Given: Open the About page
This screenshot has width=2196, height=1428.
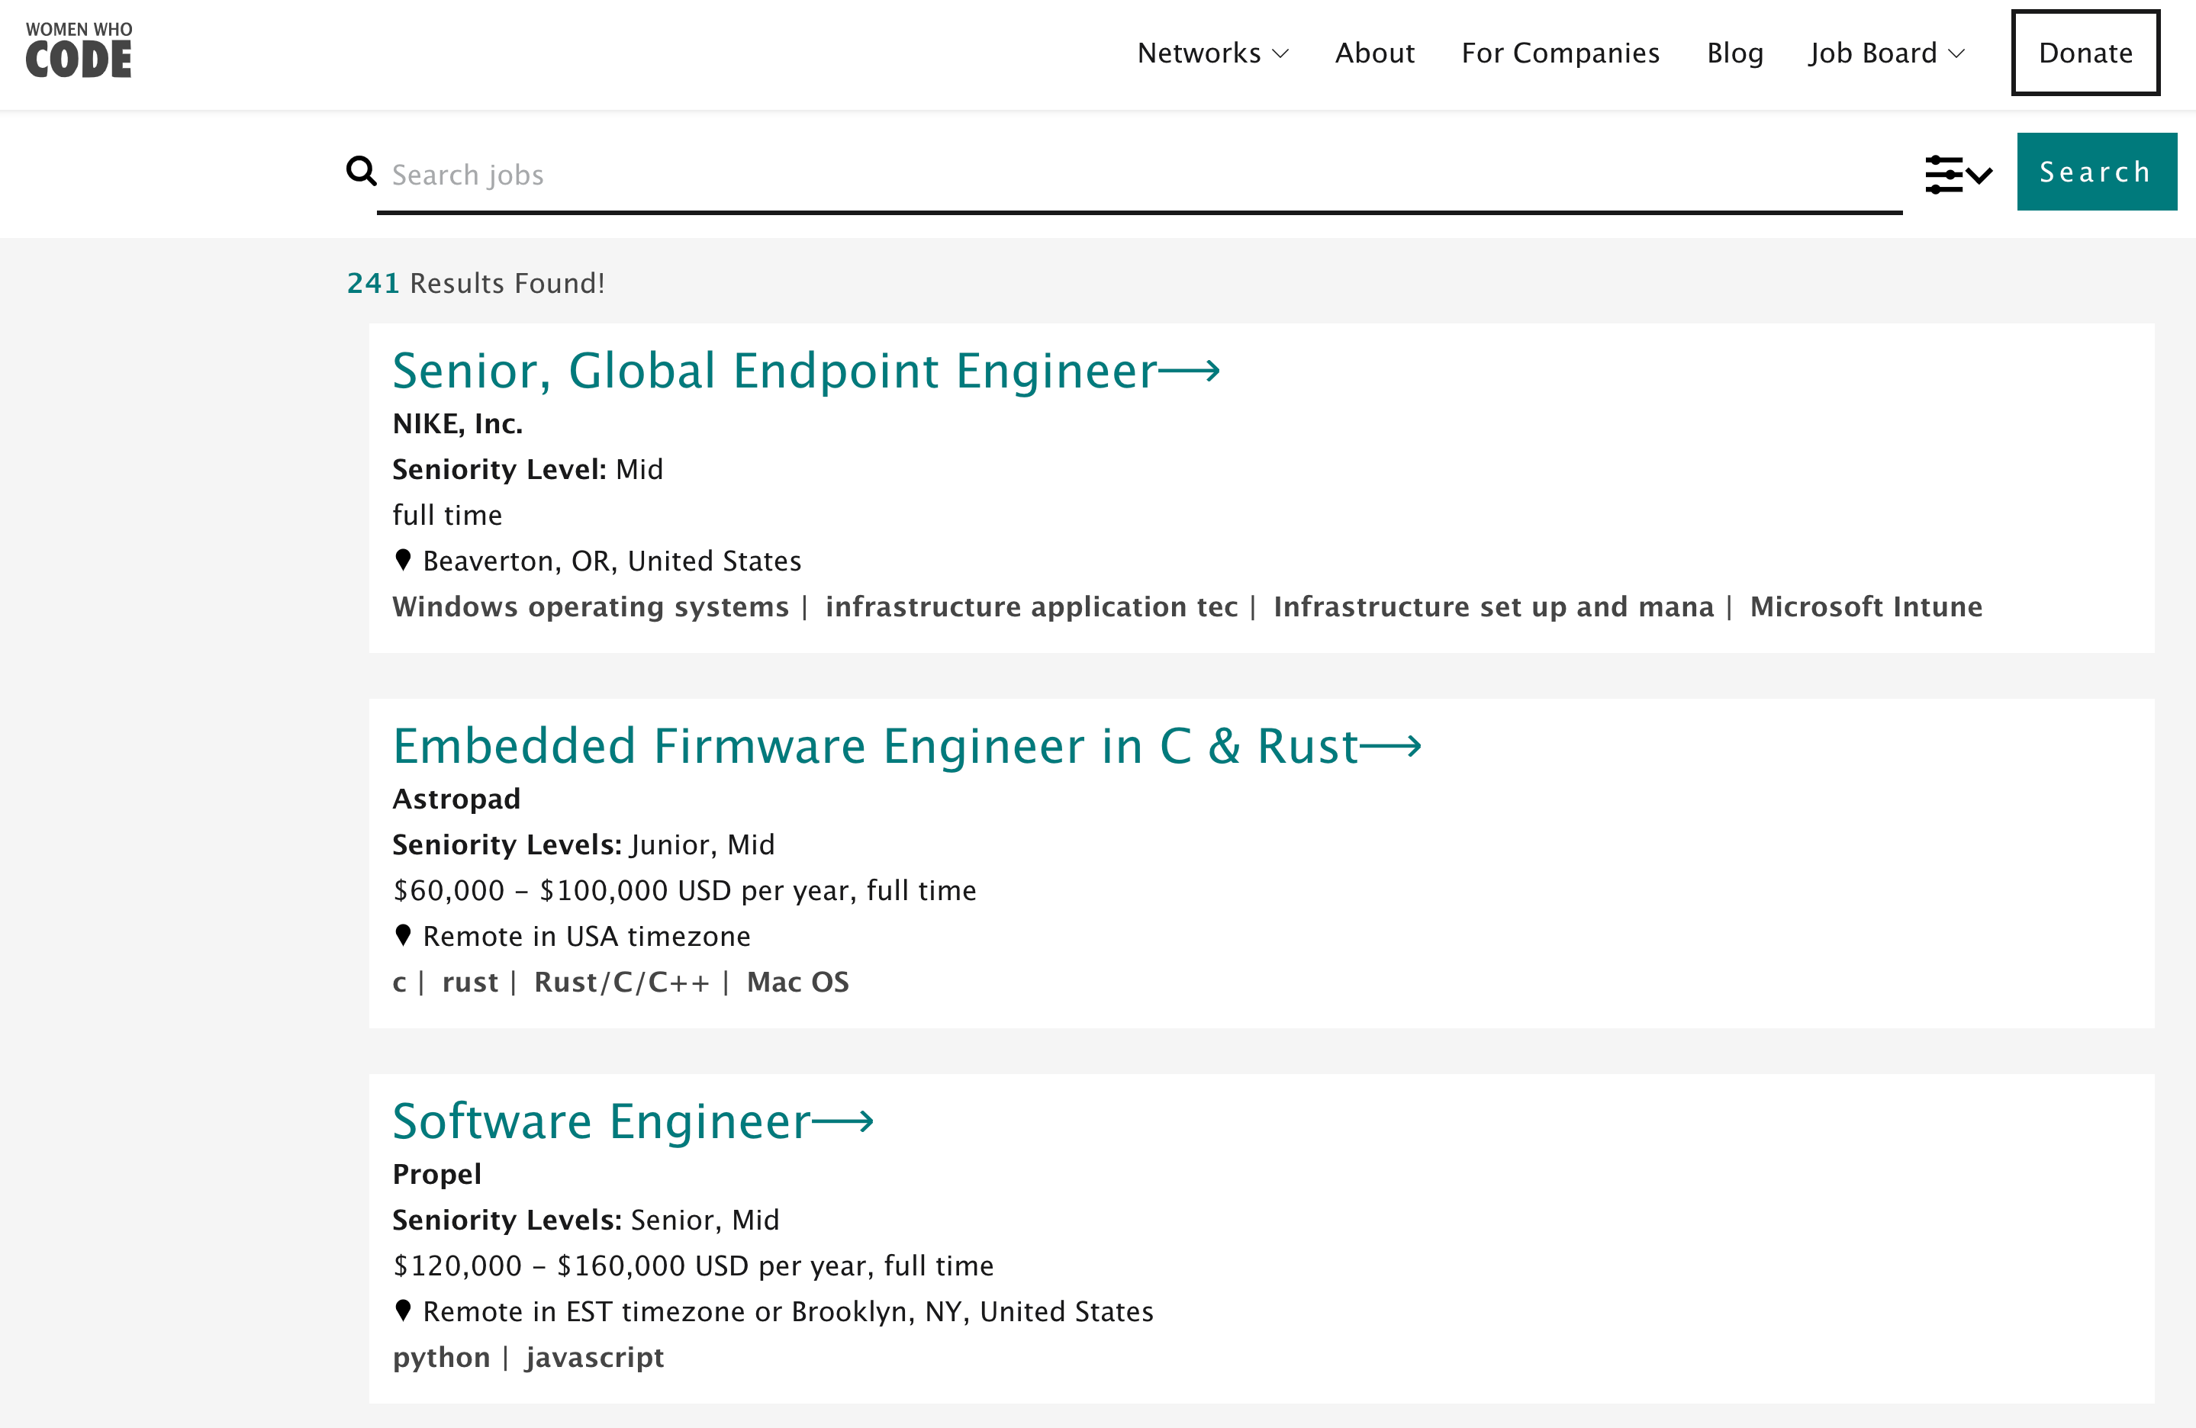Looking at the screenshot, I should (1374, 53).
